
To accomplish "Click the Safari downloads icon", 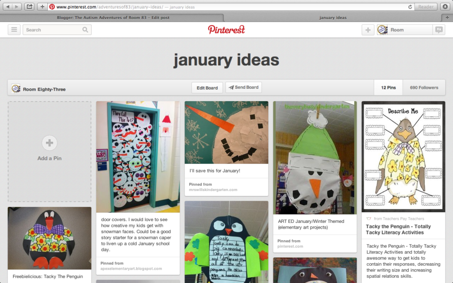I will click(x=445, y=7).
